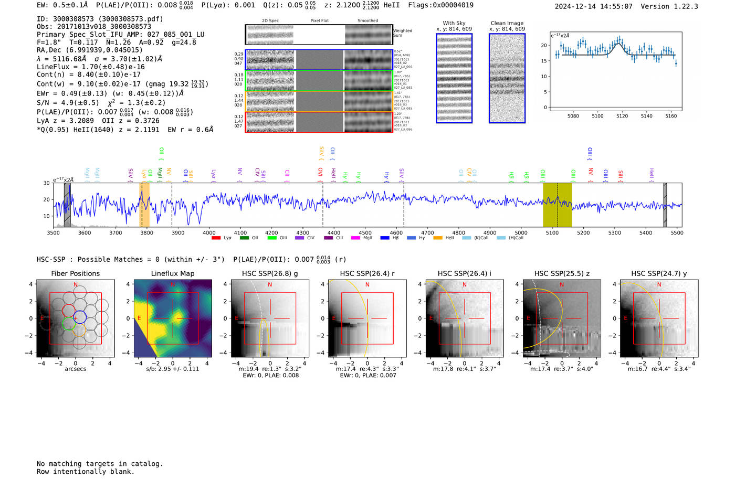The width and height of the screenshot is (735, 500).
Task: Click the gray hatched marker near 5460
Action: click(665, 205)
